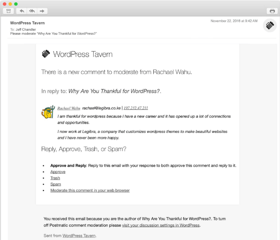Click the Forward arrow icon
The width and height of the screenshot is (280, 240).
pos(42,11)
